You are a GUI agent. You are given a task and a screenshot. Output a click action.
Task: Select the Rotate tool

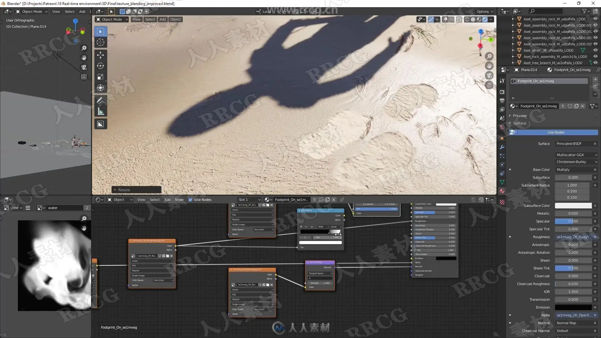pyautogui.click(x=100, y=66)
